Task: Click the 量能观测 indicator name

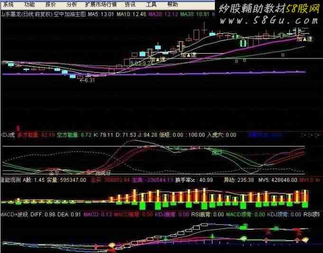Action: tap(10, 180)
